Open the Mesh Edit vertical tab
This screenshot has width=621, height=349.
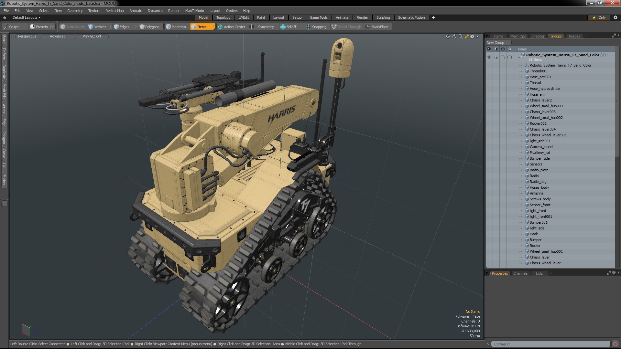click(4, 91)
